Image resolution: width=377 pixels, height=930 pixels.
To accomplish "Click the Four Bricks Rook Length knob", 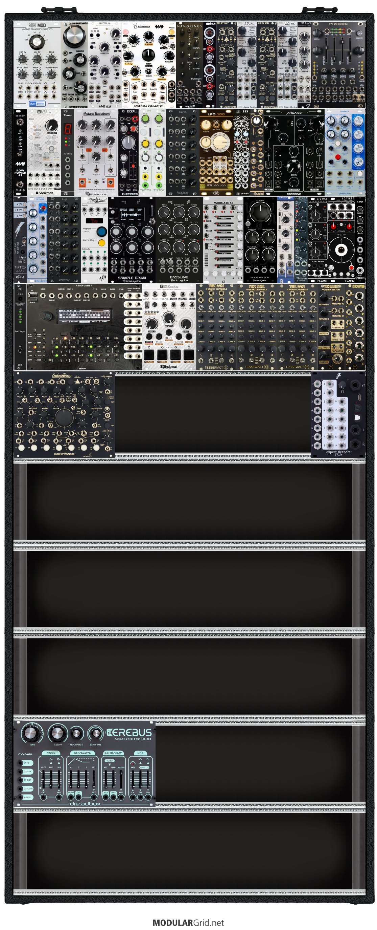I will (168, 317).
